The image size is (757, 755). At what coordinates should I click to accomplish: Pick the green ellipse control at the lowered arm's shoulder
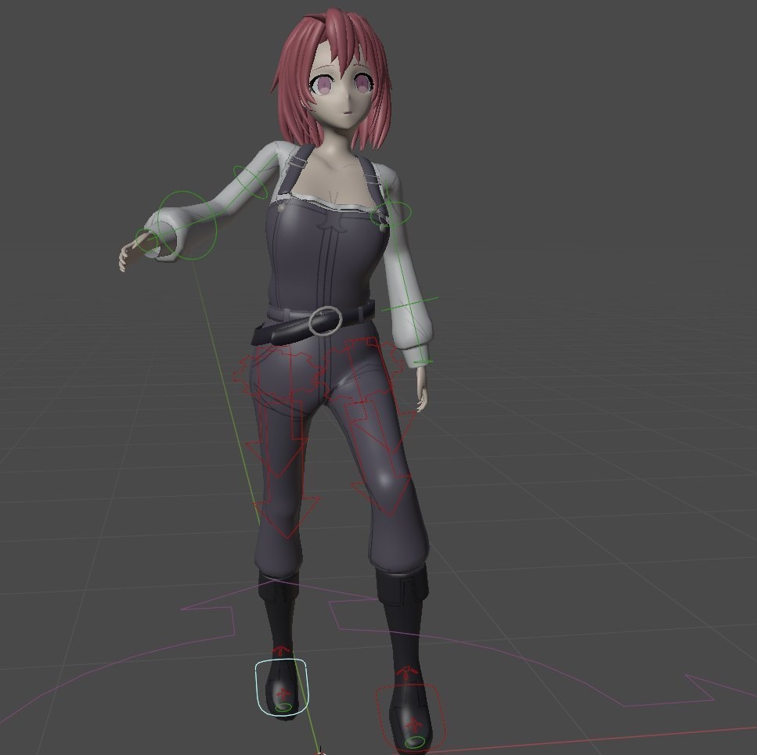(391, 214)
